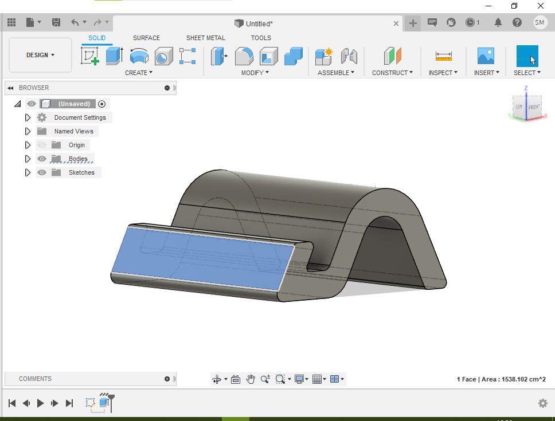Select the Revolve tool icon
Viewport: 555px width, 421px height.
coord(139,56)
